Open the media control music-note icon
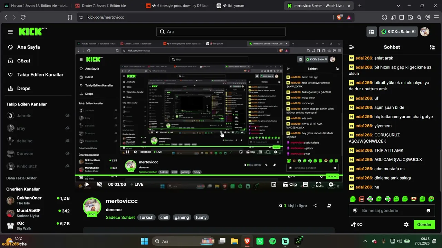 click(x=393, y=17)
